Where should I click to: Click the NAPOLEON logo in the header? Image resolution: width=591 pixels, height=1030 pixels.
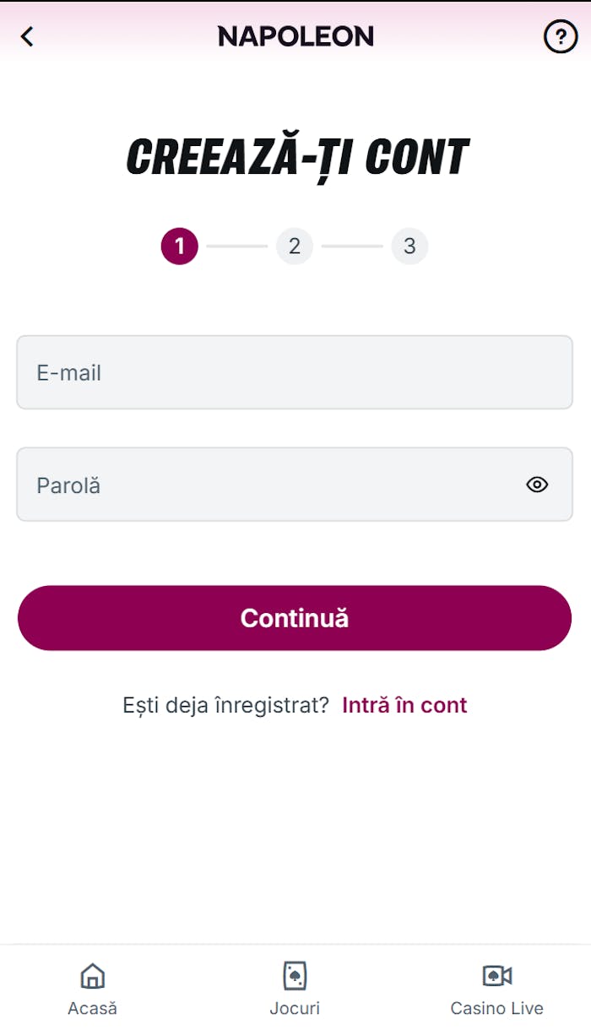click(295, 36)
